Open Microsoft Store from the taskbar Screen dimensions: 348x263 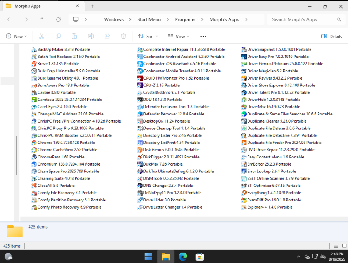[200, 257]
